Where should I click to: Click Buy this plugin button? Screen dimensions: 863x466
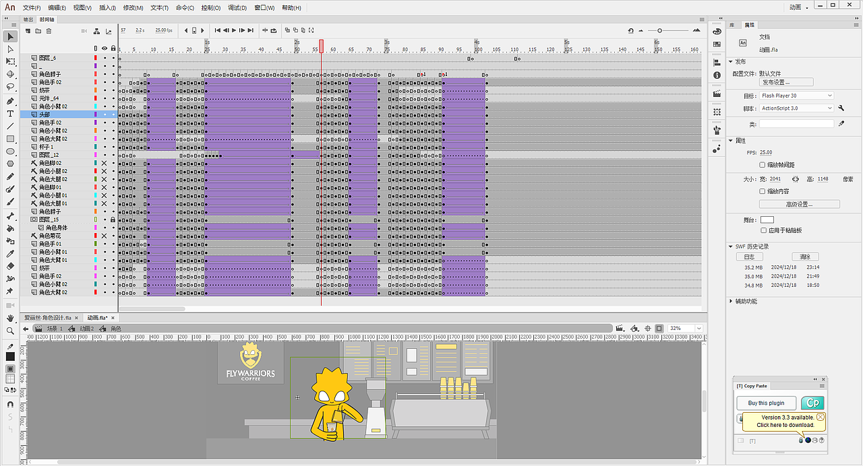click(766, 403)
